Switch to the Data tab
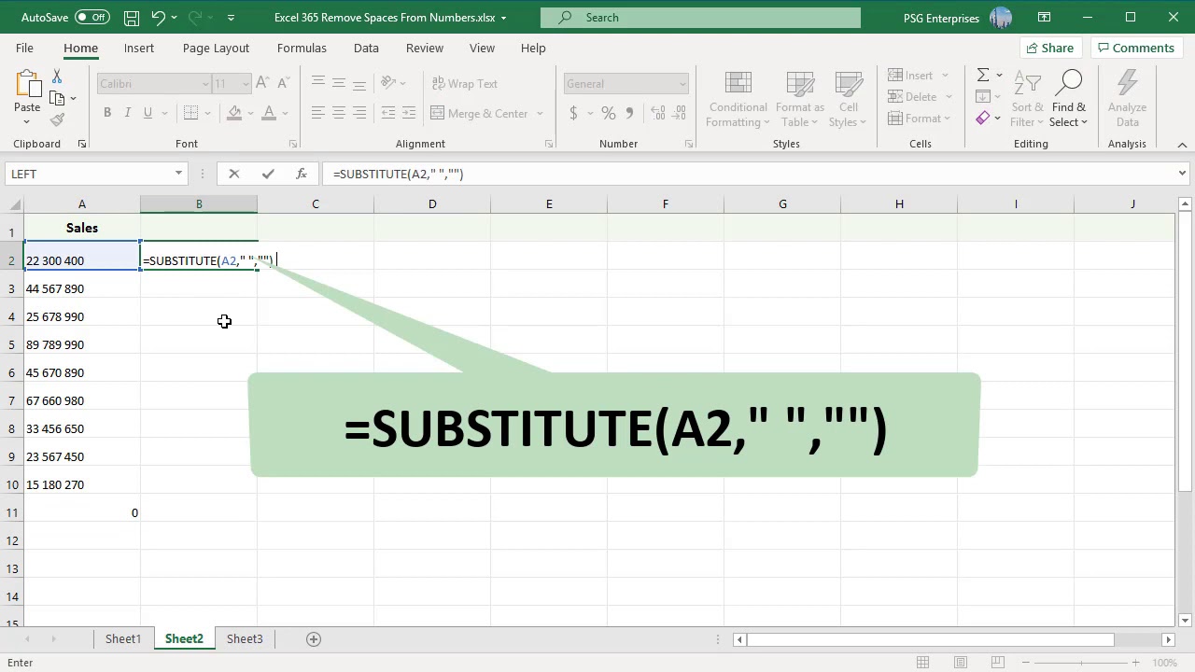The image size is (1195, 672). tap(366, 48)
